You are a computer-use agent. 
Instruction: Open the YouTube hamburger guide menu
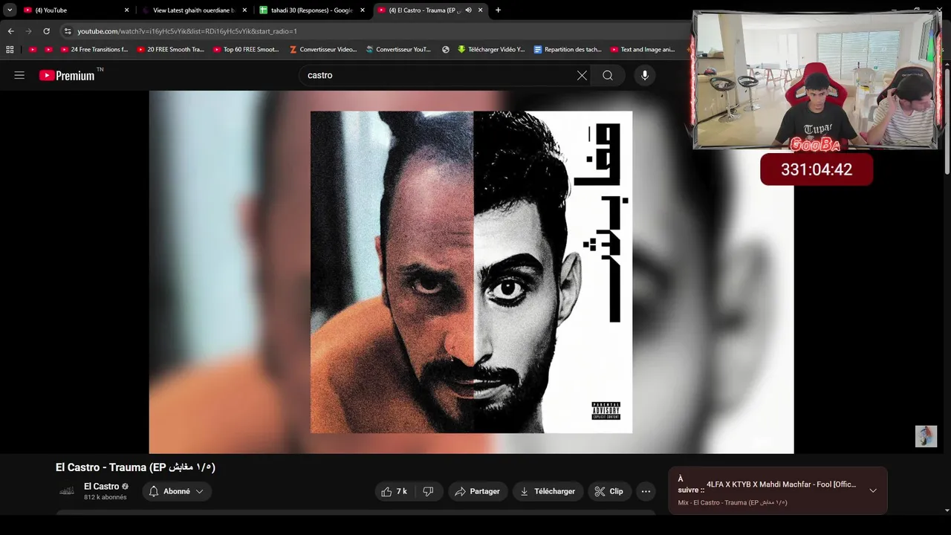(19, 75)
